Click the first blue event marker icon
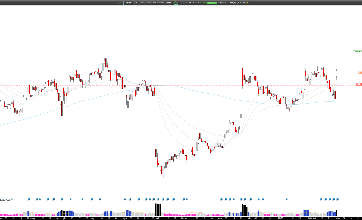 [x=29, y=199]
